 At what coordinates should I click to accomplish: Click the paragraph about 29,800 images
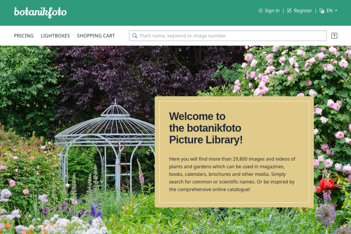tap(232, 174)
